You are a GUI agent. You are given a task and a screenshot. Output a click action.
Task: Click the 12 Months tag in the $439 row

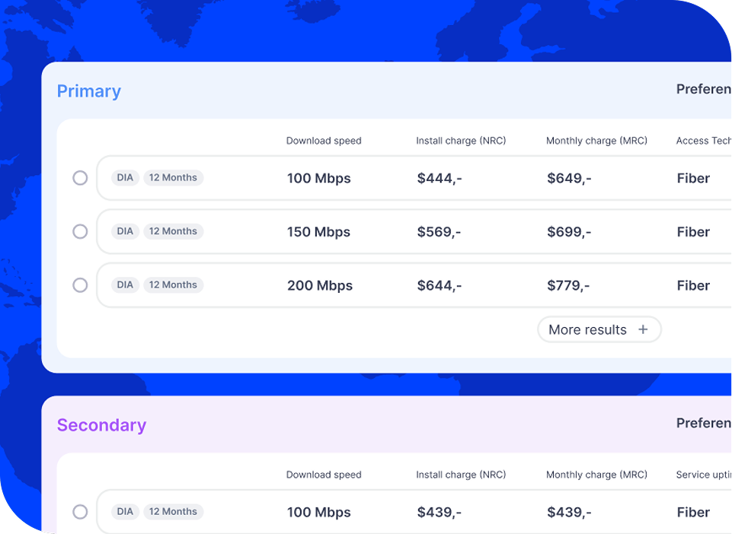(173, 512)
